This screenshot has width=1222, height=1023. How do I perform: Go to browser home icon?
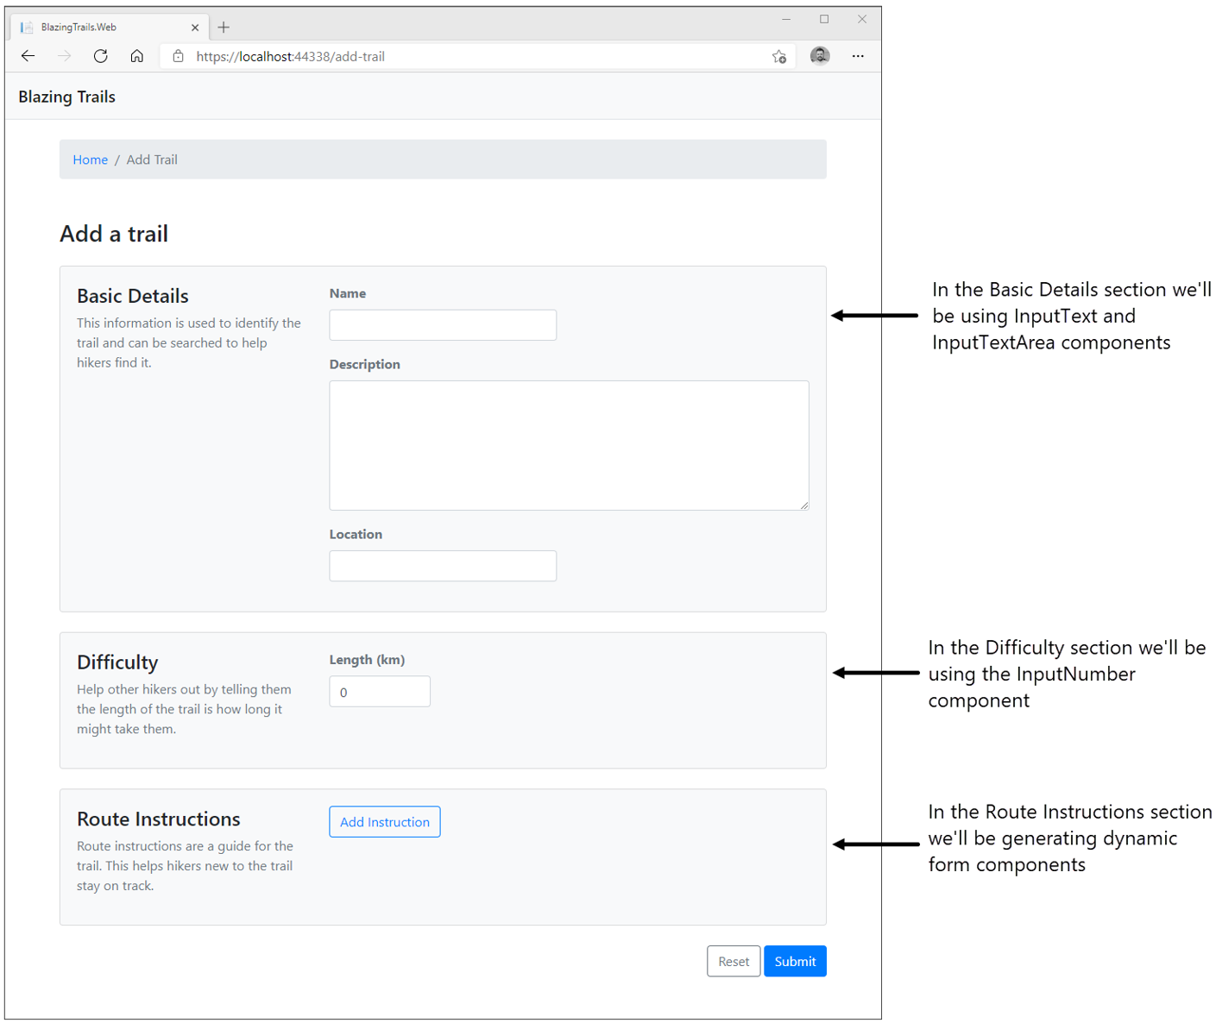pos(136,56)
